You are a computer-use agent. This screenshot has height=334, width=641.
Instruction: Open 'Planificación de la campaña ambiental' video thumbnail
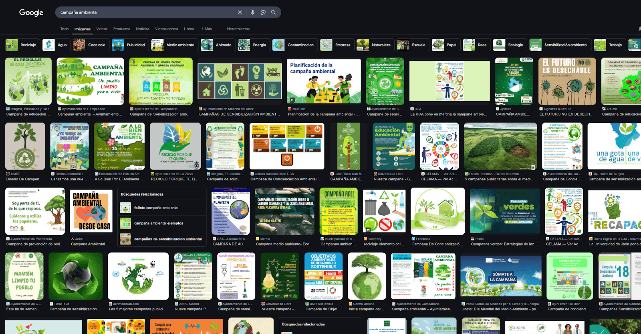pyautogui.click(x=324, y=81)
